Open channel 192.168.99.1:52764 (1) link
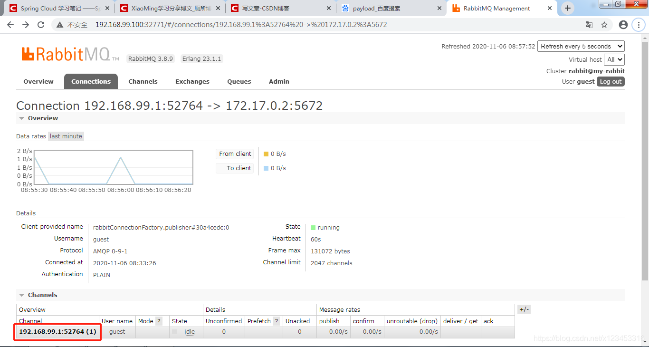This screenshot has width=649, height=347. point(57,331)
